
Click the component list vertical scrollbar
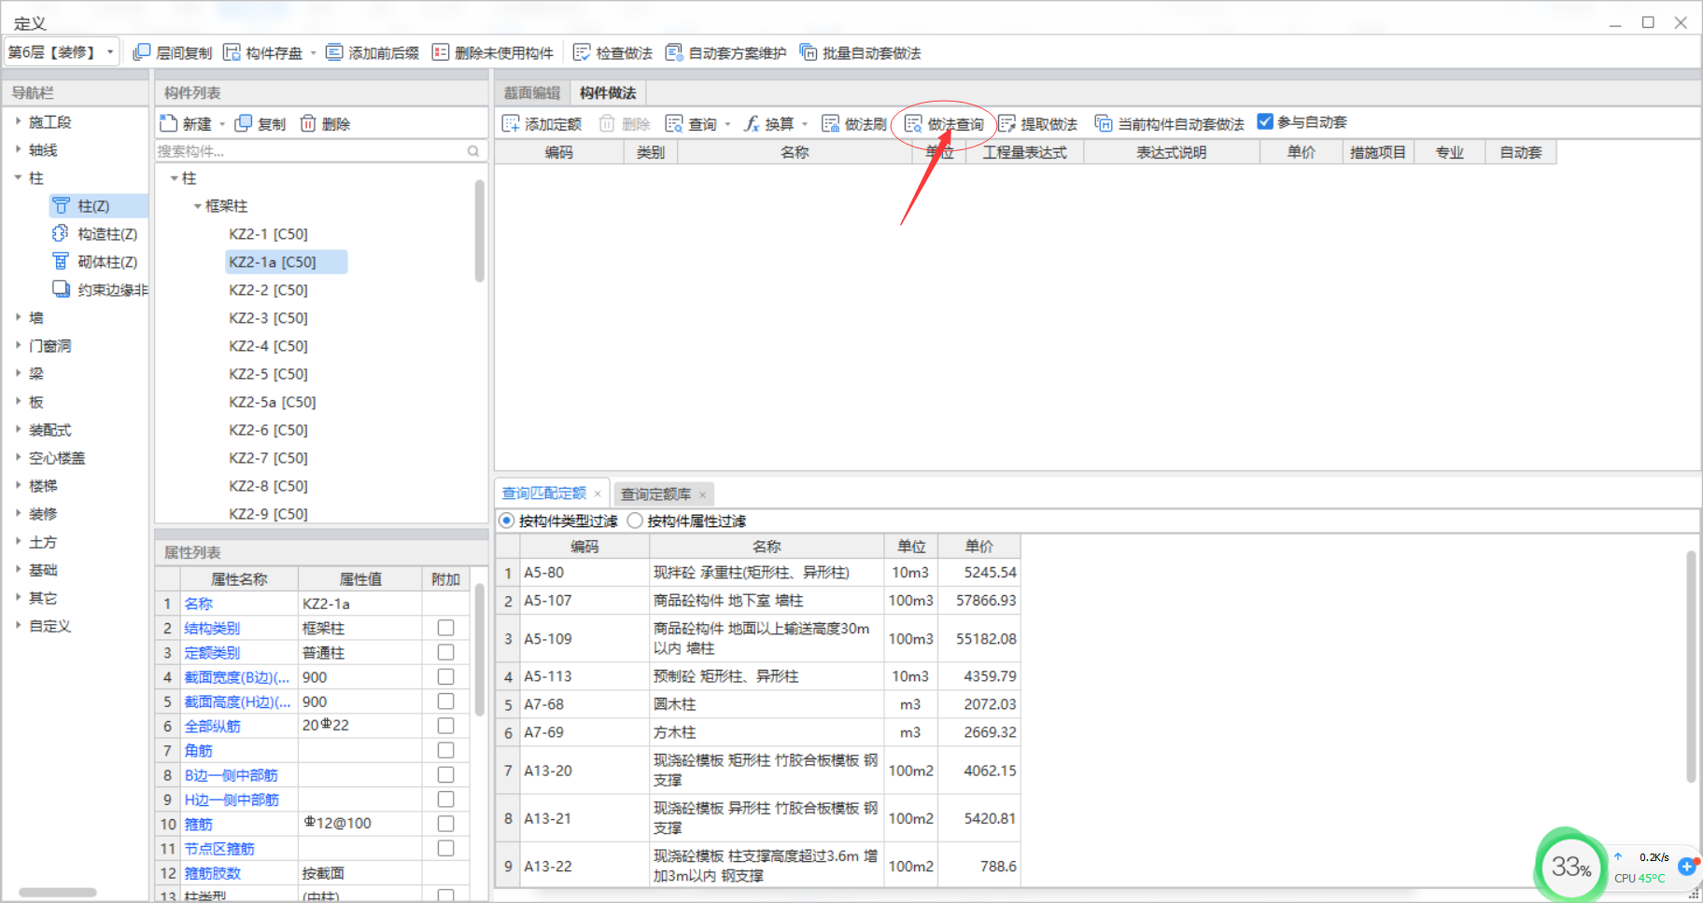480,231
